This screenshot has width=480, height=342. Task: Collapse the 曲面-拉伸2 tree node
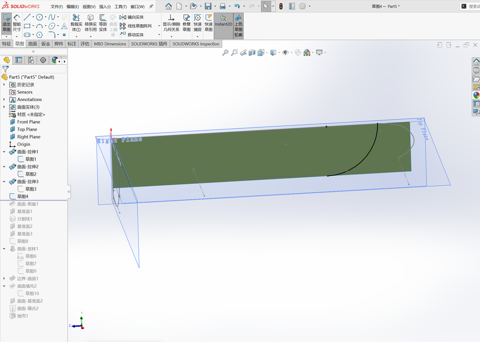click(4, 167)
